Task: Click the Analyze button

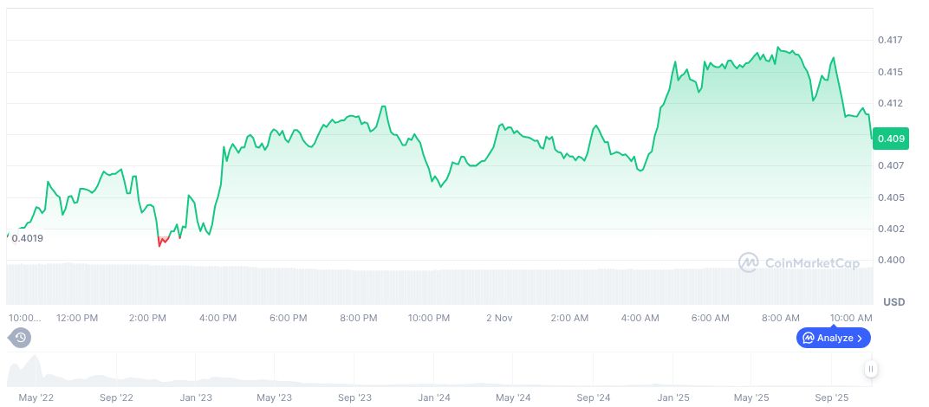Action: click(x=833, y=338)
